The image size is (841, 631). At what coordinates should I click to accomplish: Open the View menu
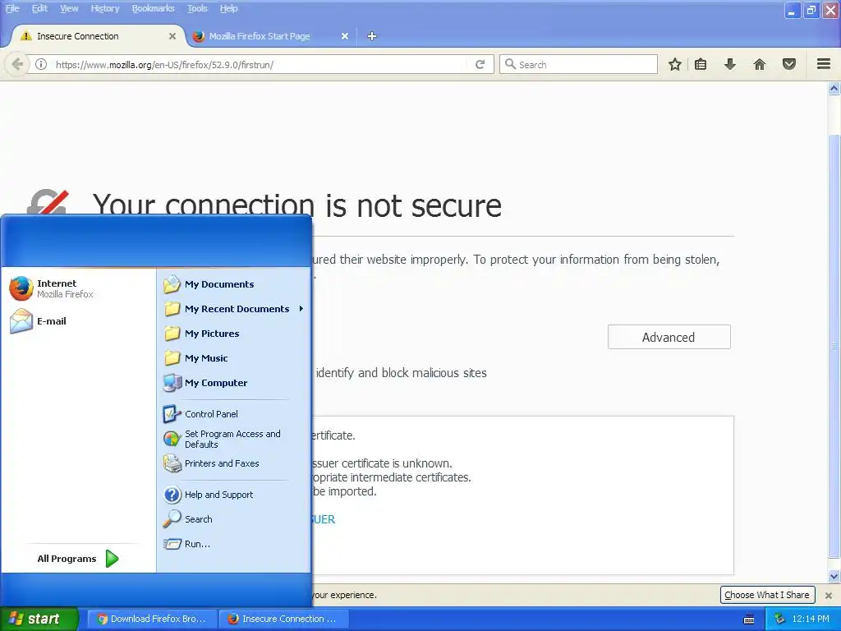69,8
